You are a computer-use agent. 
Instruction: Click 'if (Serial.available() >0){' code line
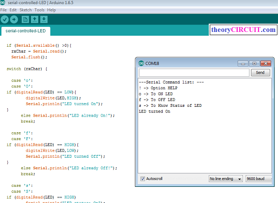[x=39, y=45]
